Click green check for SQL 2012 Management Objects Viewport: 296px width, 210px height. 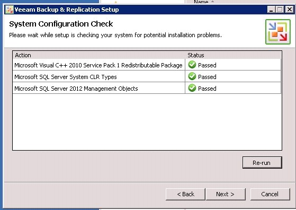192,88
